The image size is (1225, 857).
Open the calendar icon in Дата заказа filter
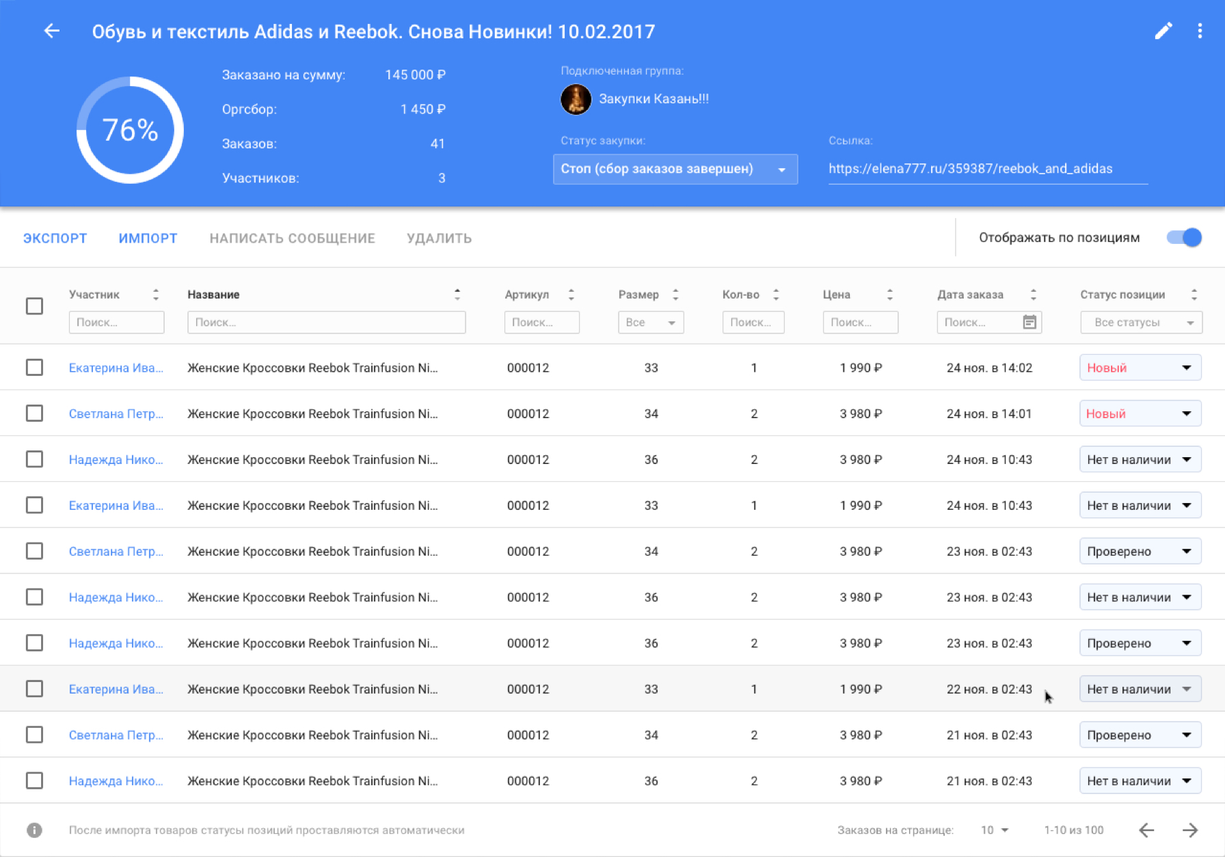tap(1029, 322)
